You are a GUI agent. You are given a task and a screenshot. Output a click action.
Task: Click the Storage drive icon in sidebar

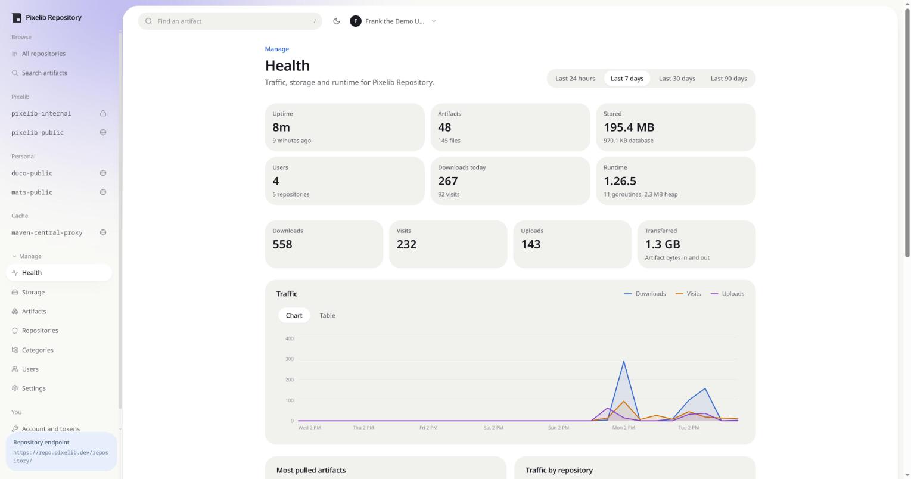[15, 292]
